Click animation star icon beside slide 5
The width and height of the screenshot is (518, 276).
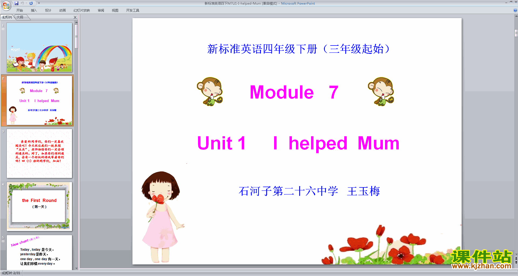click(x=3, y=241)
